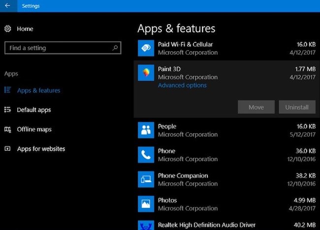Select the Phone Companion app icon
This screenshot has height=230, width=320.
click(146, 179)
